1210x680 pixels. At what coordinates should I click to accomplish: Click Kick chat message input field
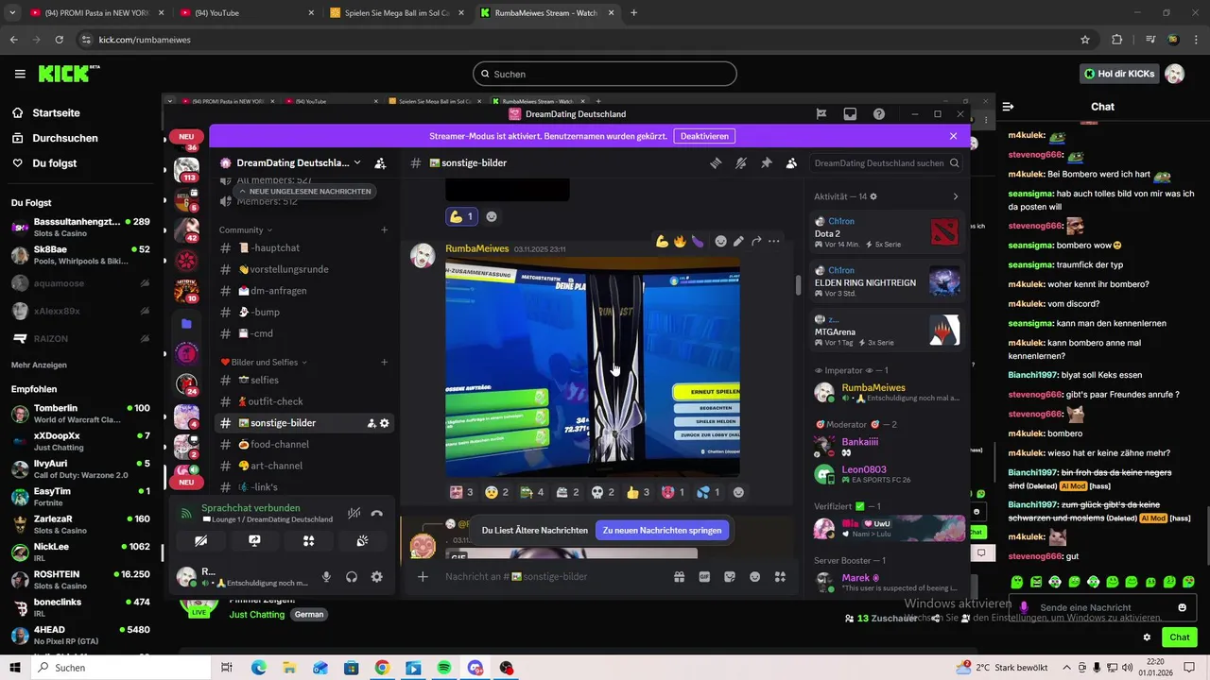1103,607
